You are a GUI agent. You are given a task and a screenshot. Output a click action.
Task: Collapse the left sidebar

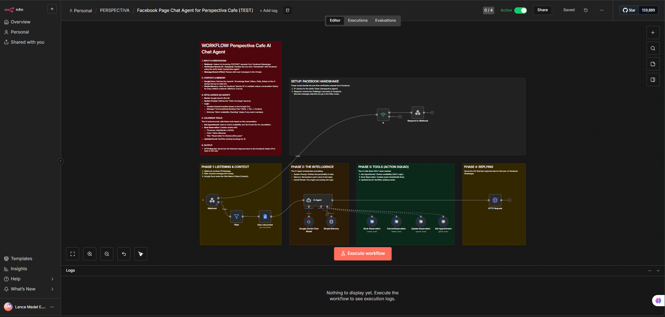click(x=61, y=161)
